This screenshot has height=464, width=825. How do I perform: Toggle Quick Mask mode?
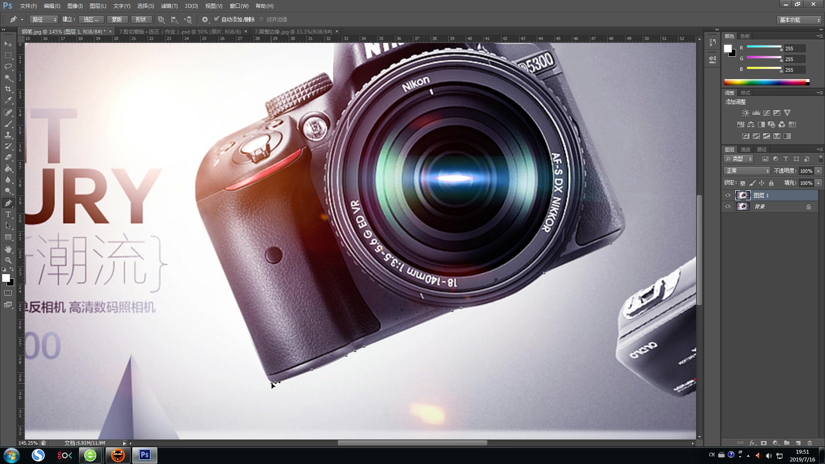point(8,293)
